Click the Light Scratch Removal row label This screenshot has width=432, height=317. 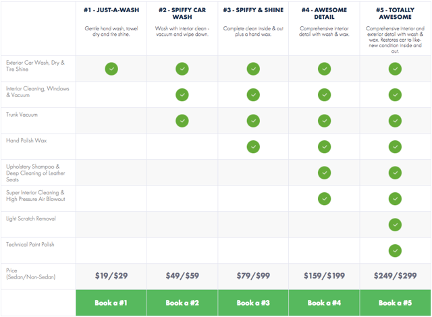[x=31, y=219]
